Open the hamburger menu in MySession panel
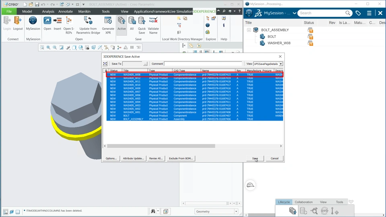Viewport: 386px width, 217px height. [369, 13]
